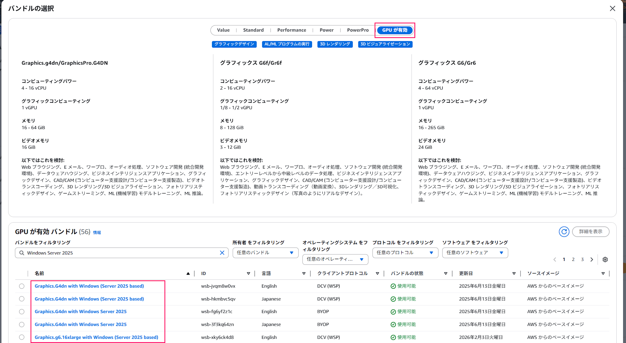
Task: Select the wsb-fg6yf2z1c bundle radio button
Action: coord(22,312)
